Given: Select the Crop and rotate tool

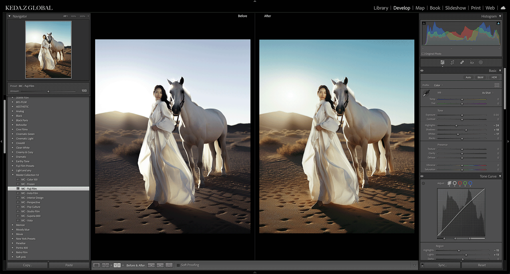Looking at the screenshot, I should tap(452, 62).
